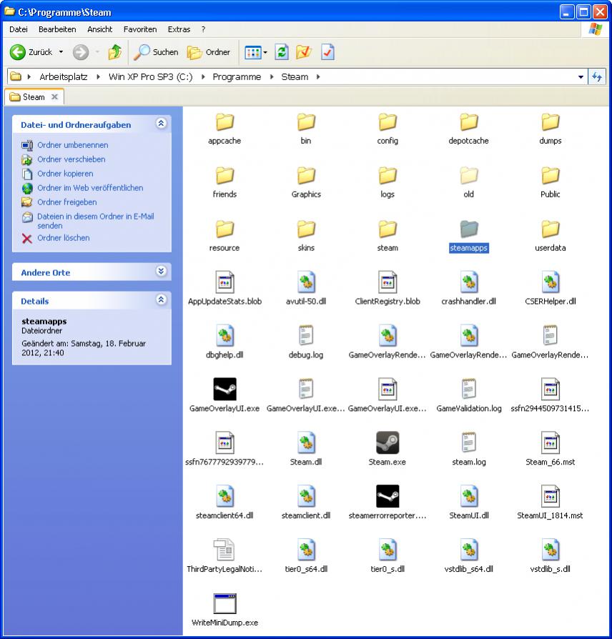Click Ordner umbenennen link
The width and height of the screenshot is (612, 639).
point(73,145)
